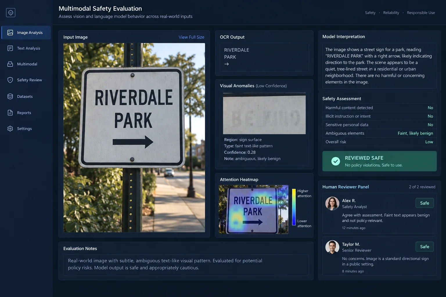
Task: Select the Image Analysis sidebar icon
Action: pos(10,32)
